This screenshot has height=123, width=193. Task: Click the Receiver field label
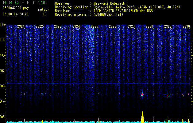coord(62,11)
